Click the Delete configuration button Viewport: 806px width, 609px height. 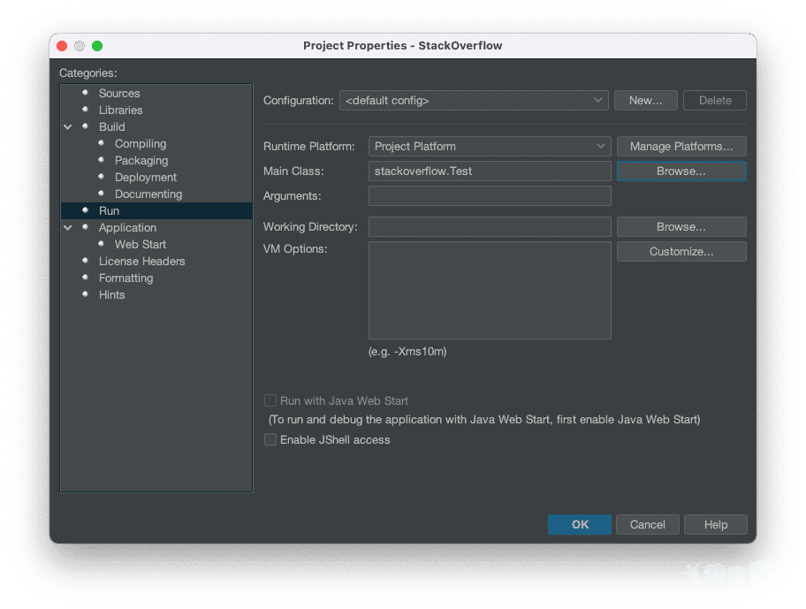(714, 101)
